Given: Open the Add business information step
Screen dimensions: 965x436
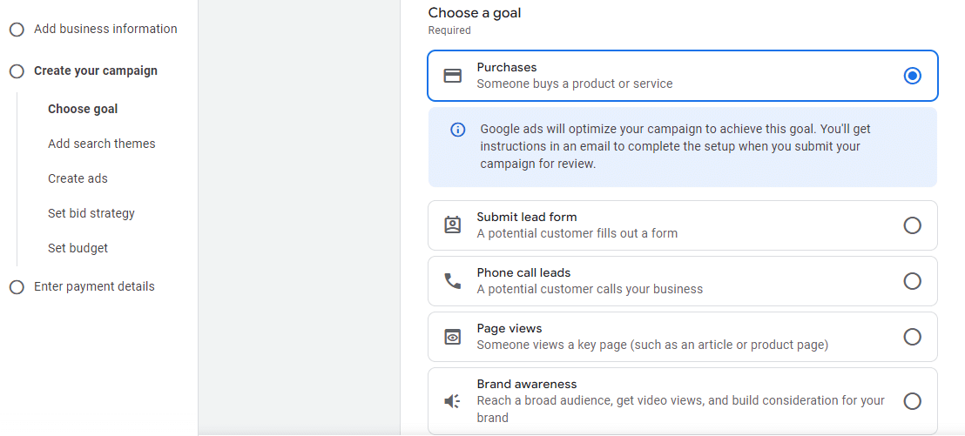Looking at the screenshot, I should coord(105,29).
